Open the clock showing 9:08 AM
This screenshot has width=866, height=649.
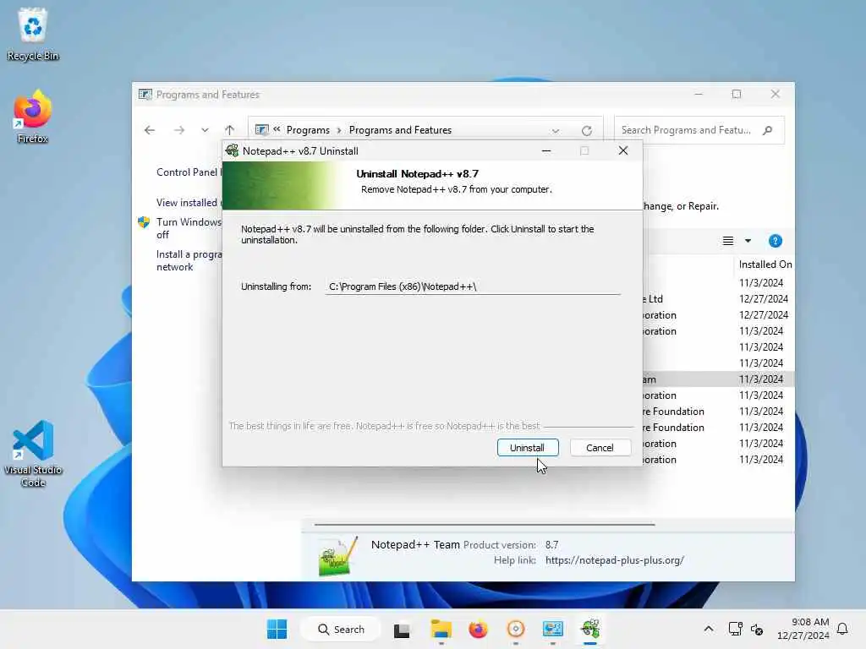click(803, 629)
